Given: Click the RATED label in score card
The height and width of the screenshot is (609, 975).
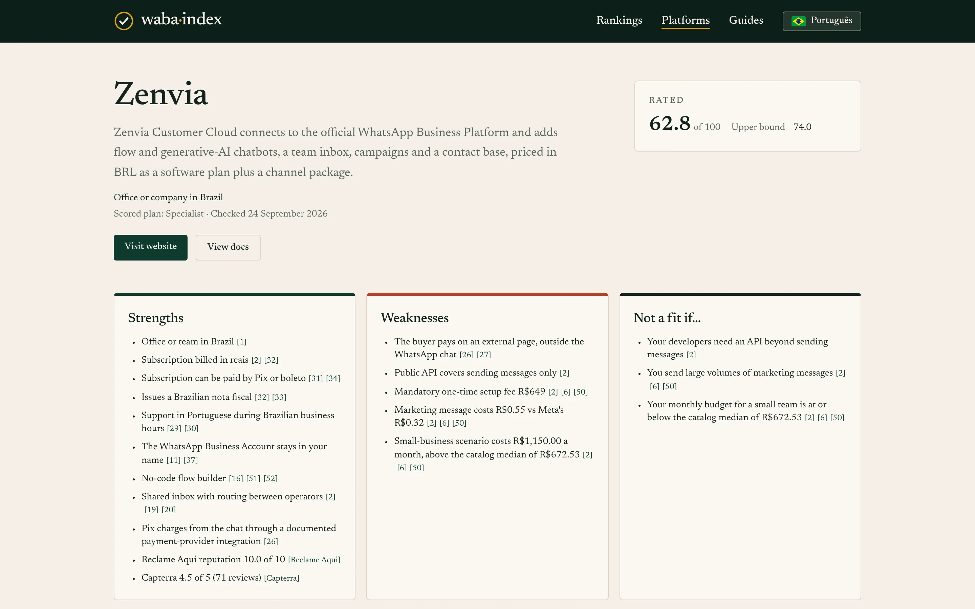Looking at the screenshot, I should pos(666,100).
